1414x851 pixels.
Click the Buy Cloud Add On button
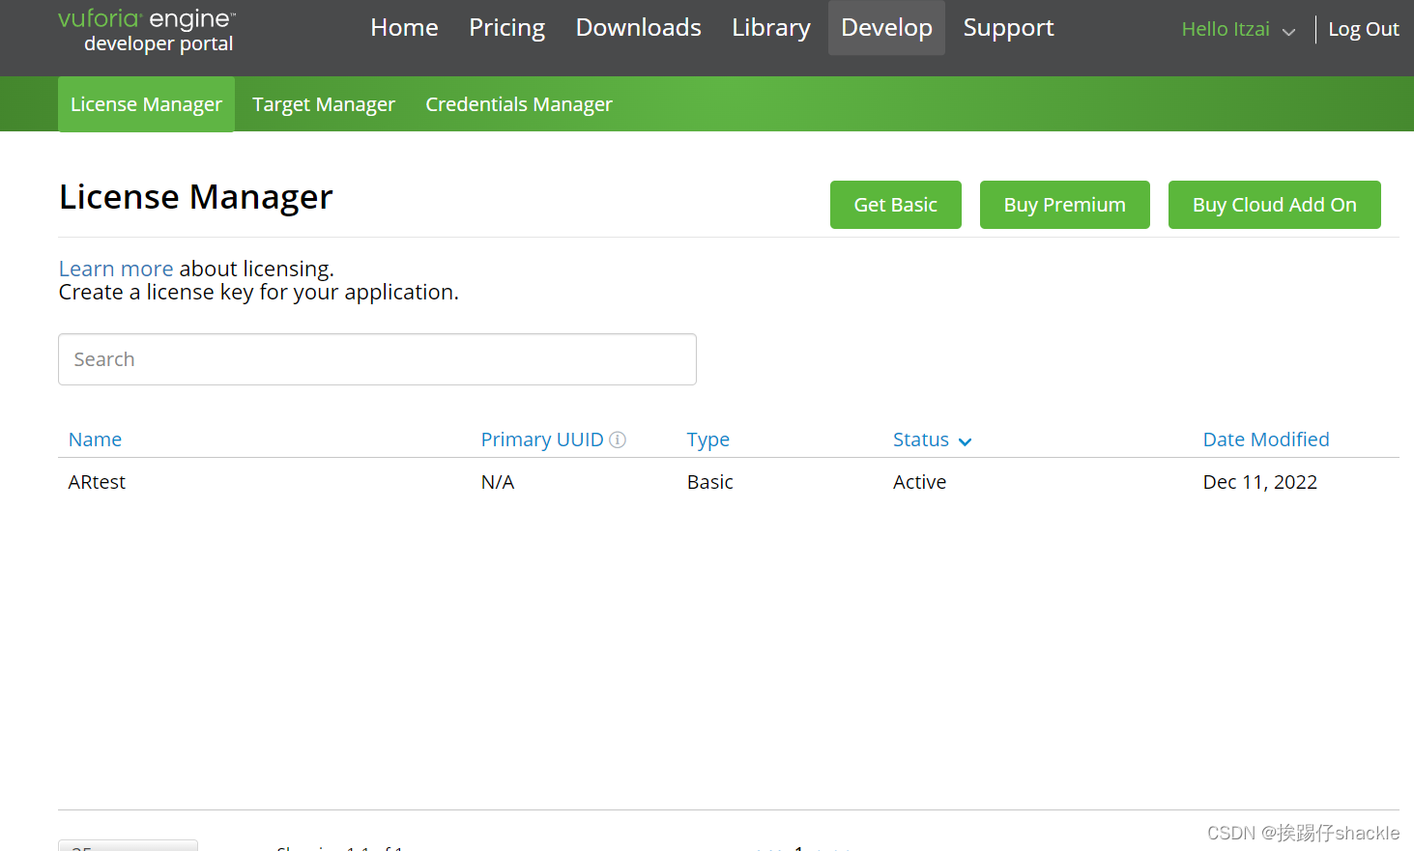(1275, 205)
